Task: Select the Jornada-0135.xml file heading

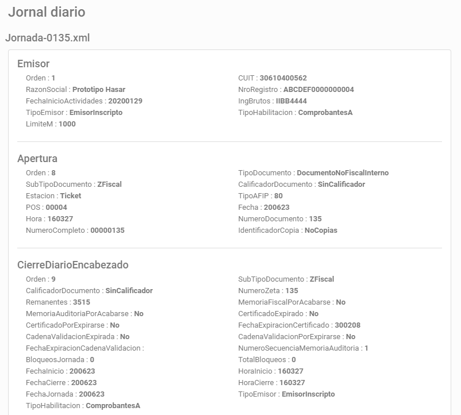Action: [48, 38]
